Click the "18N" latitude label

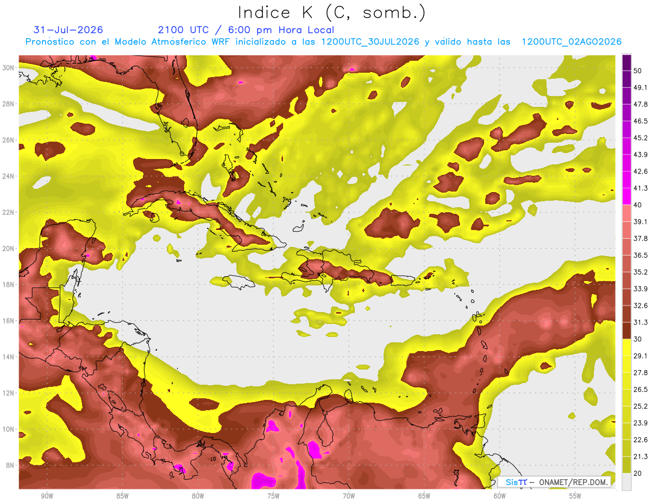8,285
